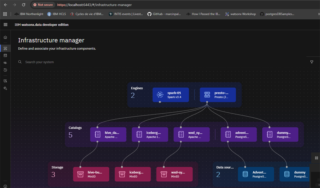The image size is (320, 188).
Task: Click the advent catalog notebook icon
Action: (228, 134)
